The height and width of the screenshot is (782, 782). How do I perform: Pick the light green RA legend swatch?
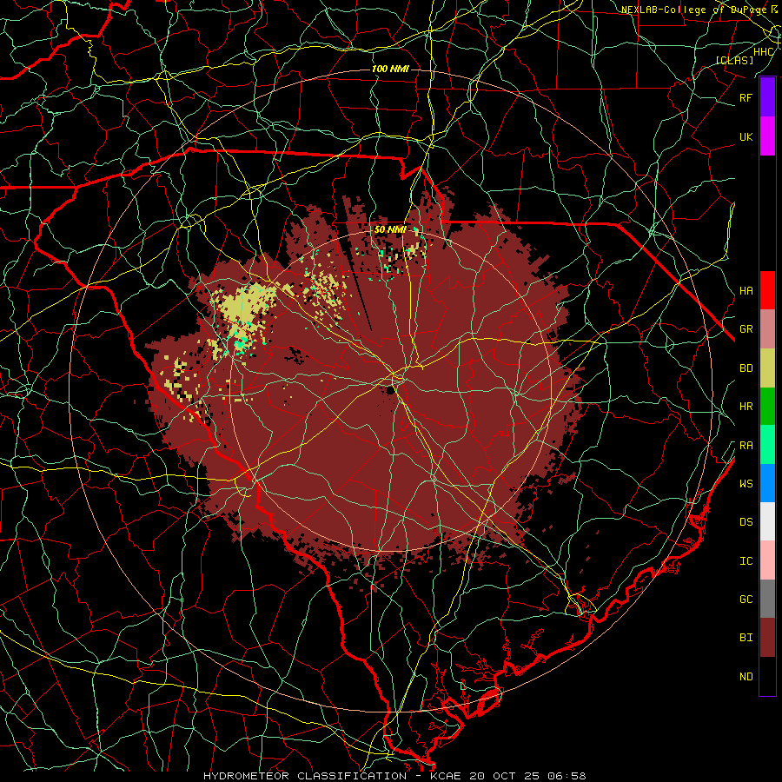[x=767, y=445]
